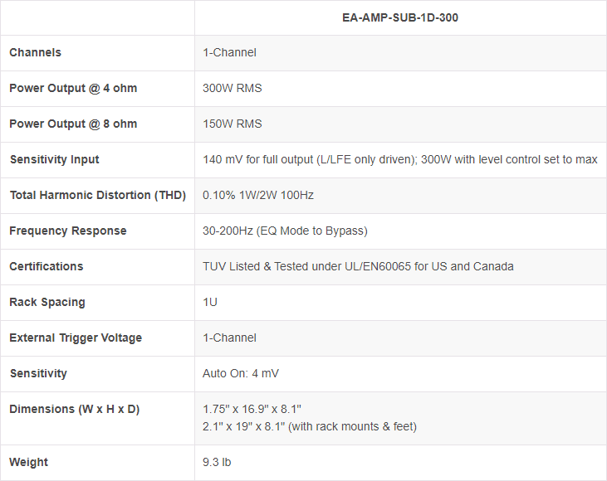The width and height of the screenshot is (607, 481).
Task: Click the Total Harmonic Distortion (THD) label
Action: (97, 196)
